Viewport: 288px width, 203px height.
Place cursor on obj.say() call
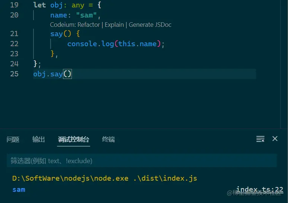pyautogui.click(x=53, y=74)
